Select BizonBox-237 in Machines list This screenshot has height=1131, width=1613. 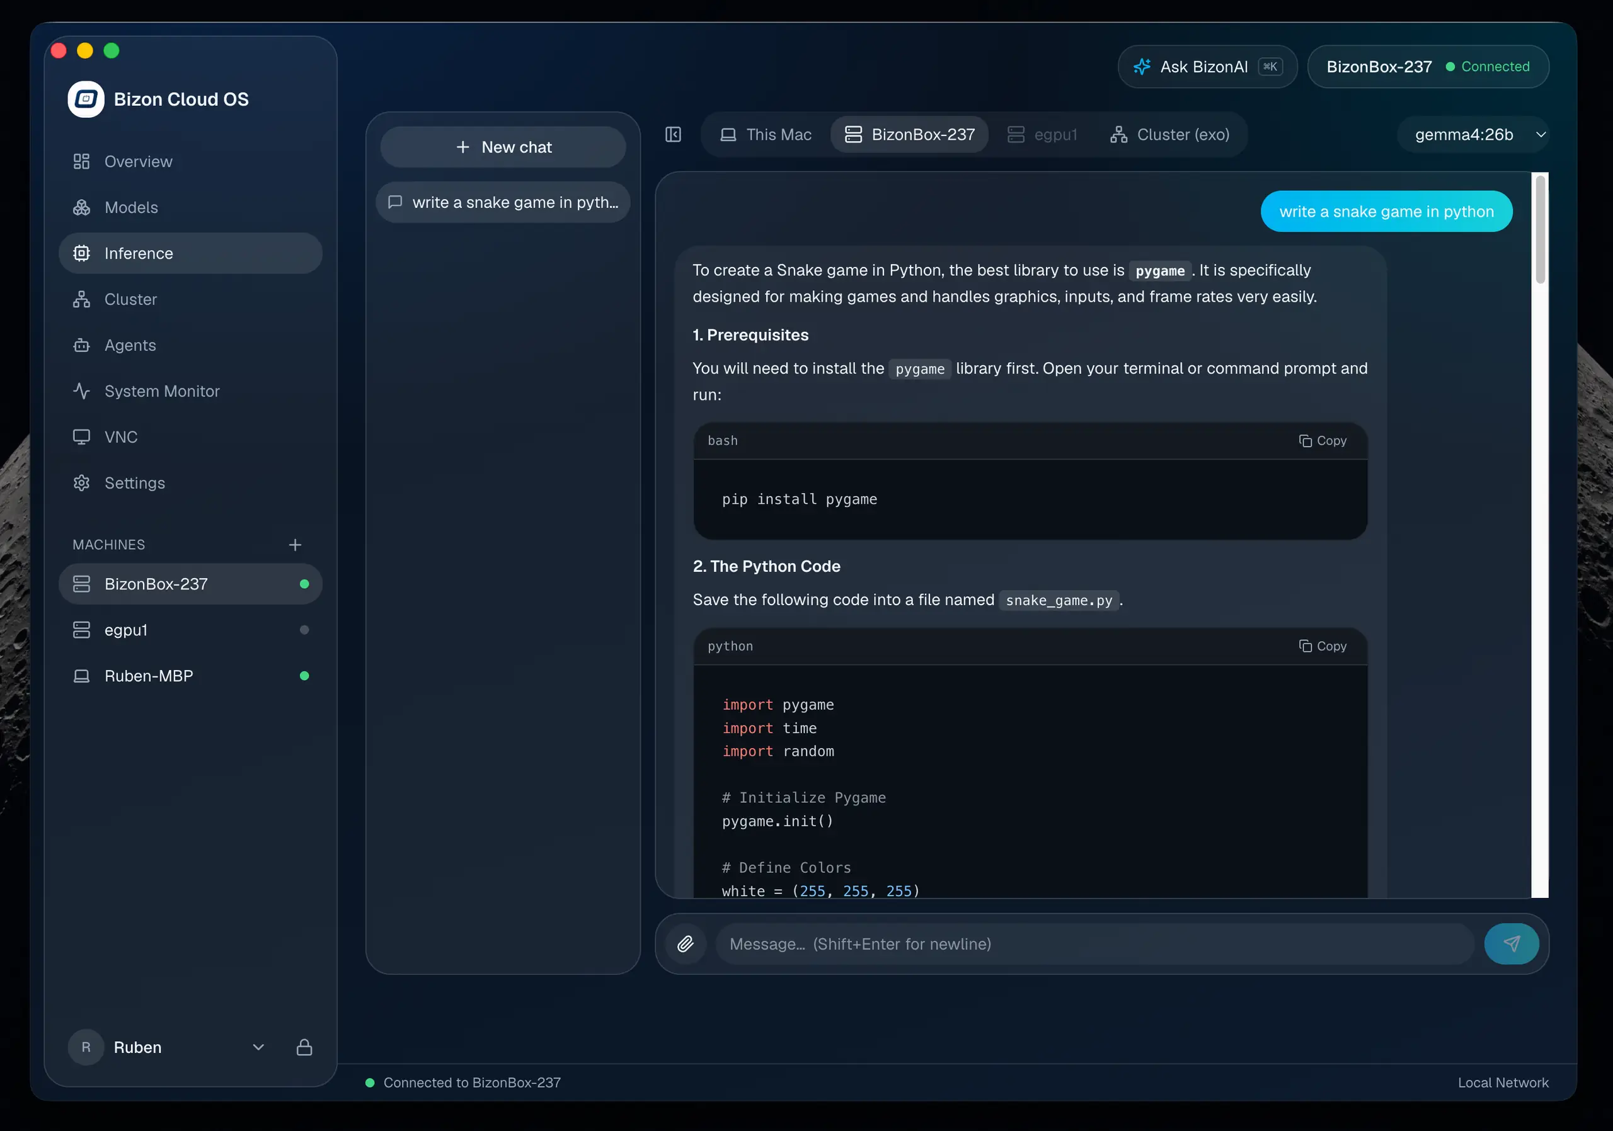(x=190, y=584)
